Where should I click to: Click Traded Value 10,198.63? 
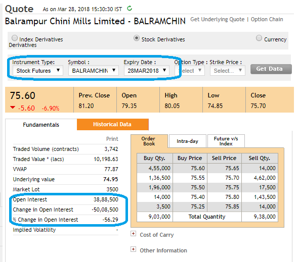(106, 159)
